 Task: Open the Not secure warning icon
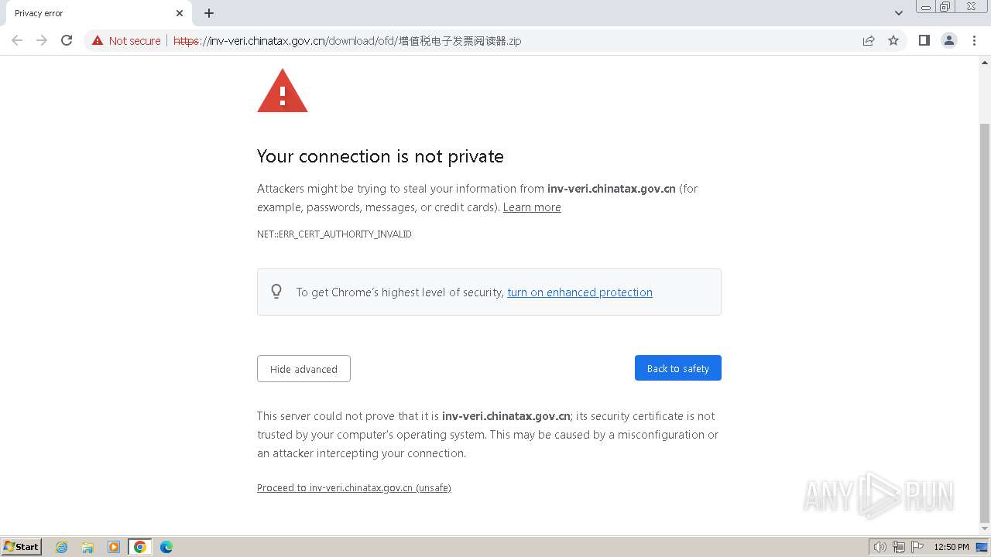pos(98,40)
